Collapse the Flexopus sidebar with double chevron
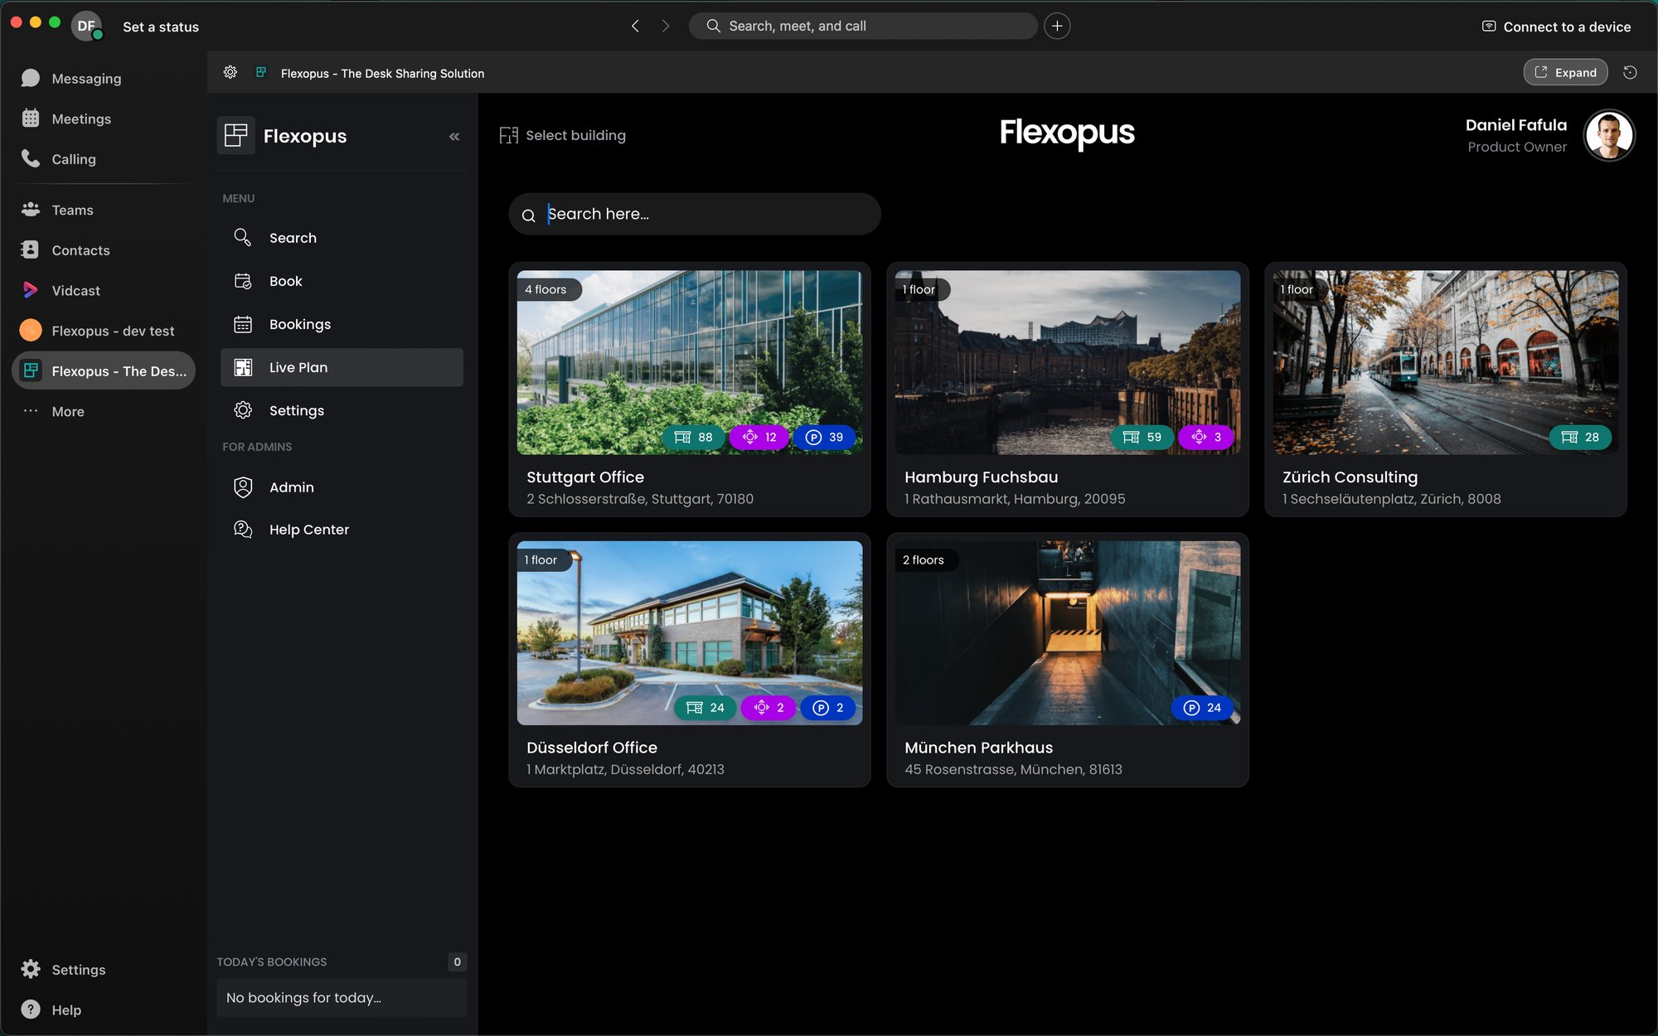The width and height of the screenshot is (1658, 1036). click(454, 137)
